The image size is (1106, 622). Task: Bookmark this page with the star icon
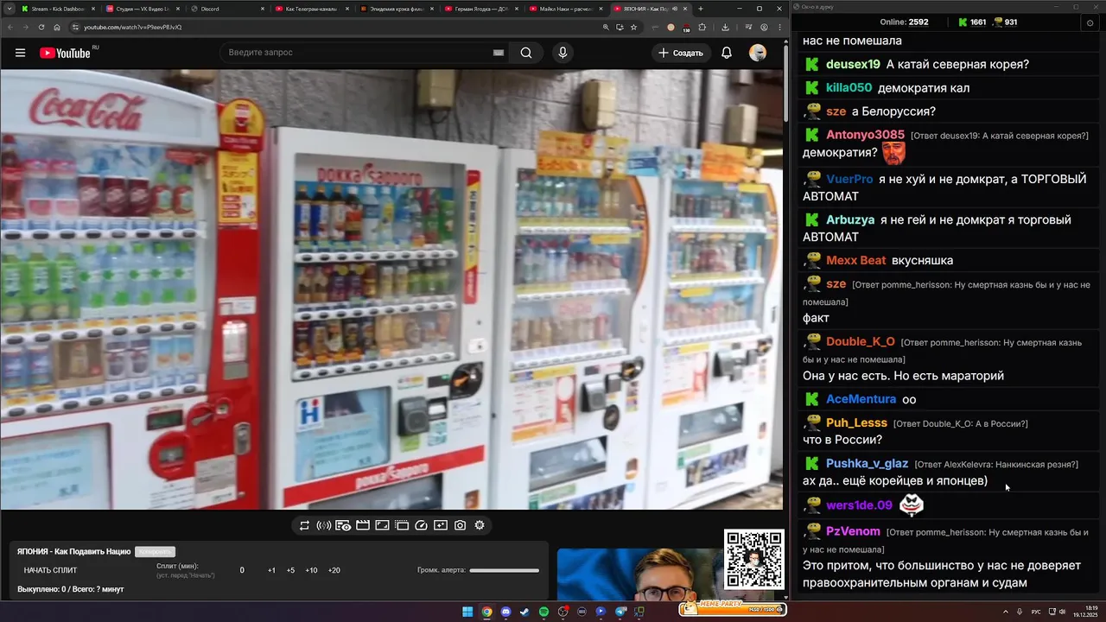pyautogui.click(x=633, y=27)
